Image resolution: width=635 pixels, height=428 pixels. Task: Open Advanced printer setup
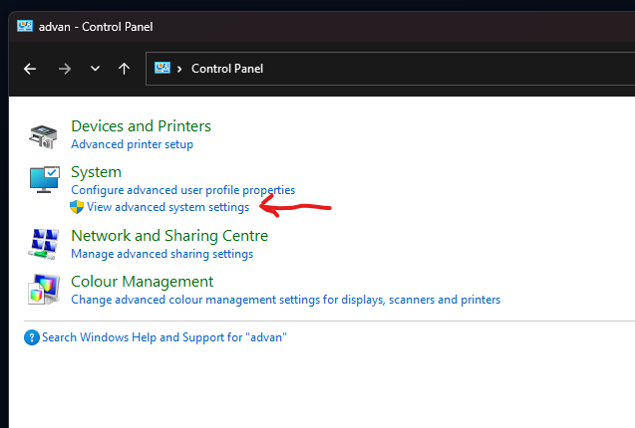tap(132, 144)
